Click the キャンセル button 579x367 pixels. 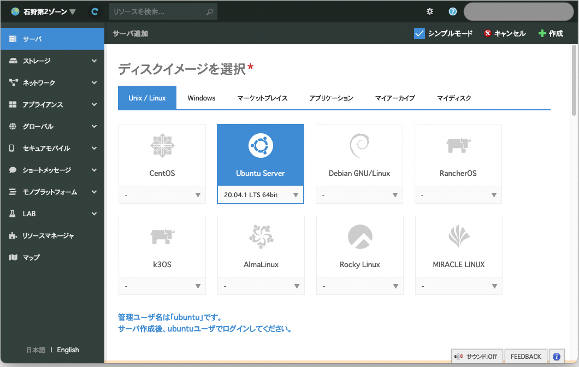(x=505, y=34)
